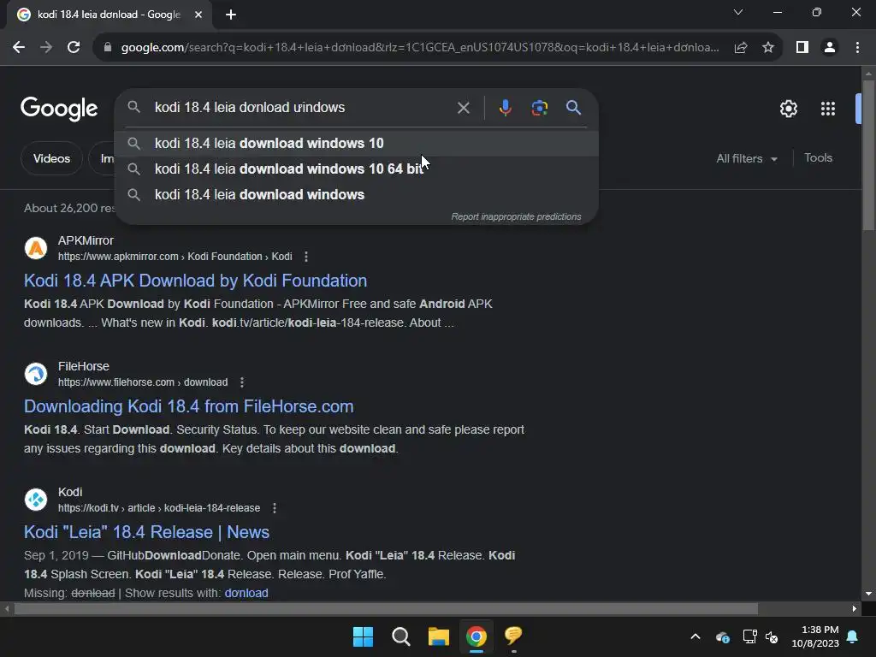Go back with the browser back arrow

pos(19,48)
